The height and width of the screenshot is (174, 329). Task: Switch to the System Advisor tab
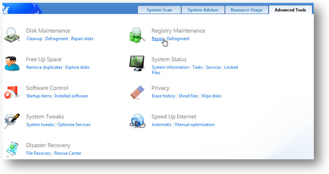click(203, 10)
